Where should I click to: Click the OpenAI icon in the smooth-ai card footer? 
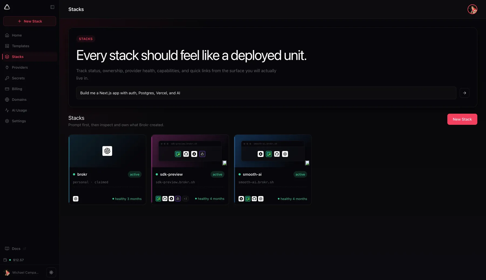click(261, 199)
